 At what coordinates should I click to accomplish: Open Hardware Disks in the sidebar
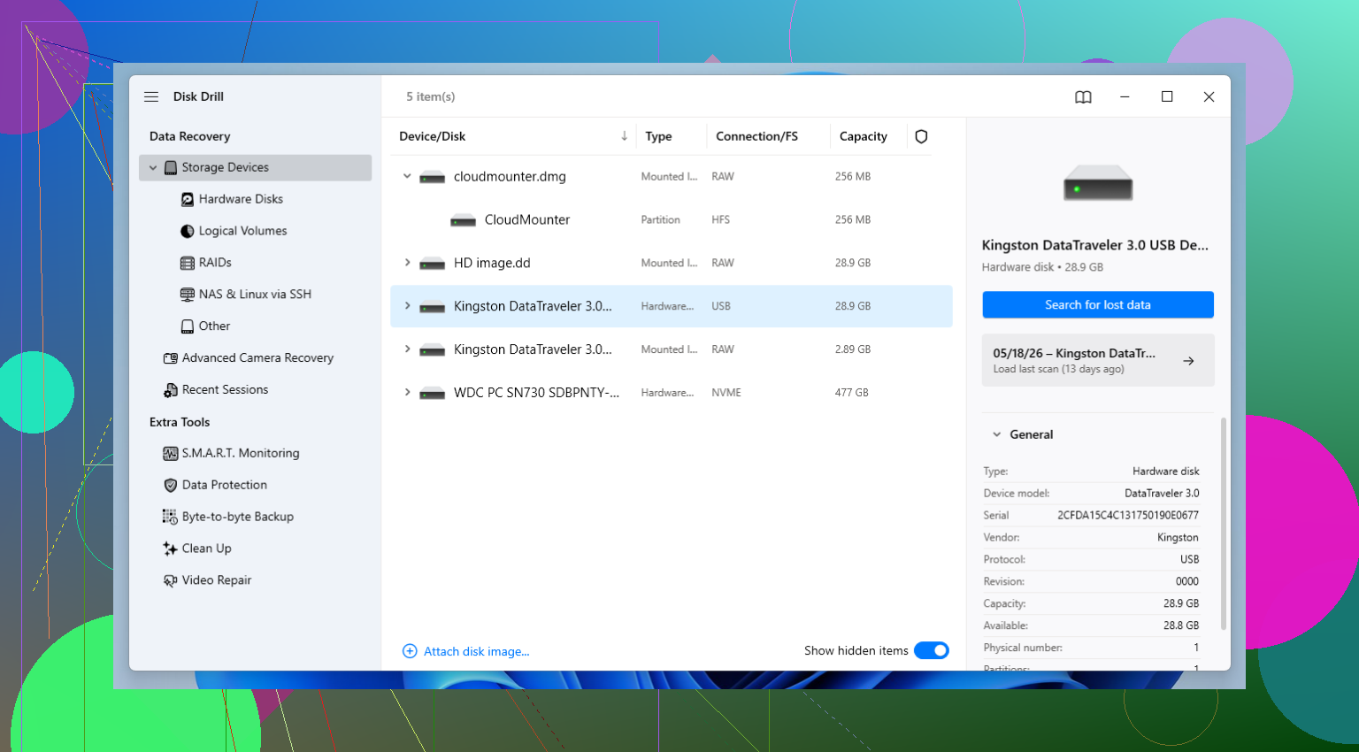pyautogui.click(x=241, y=199)
